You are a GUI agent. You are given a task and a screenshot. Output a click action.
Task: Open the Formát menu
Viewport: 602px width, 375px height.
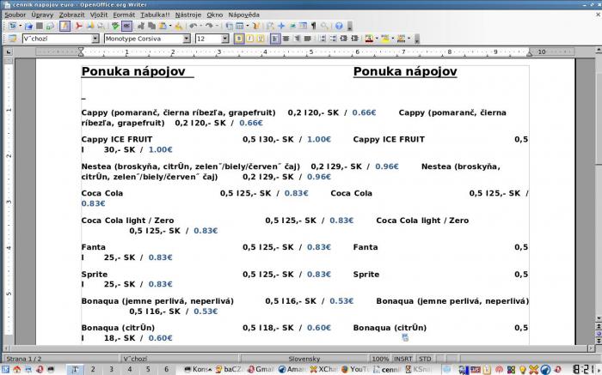point(124,15)
